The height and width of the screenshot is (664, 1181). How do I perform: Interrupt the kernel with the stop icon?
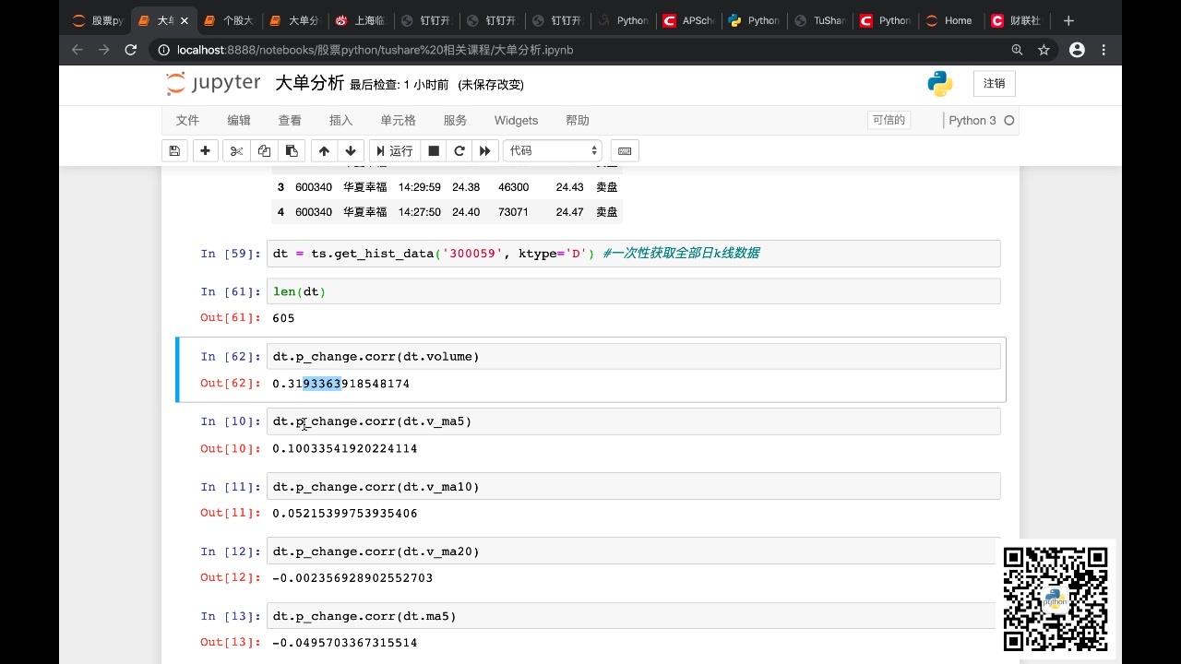433,150
